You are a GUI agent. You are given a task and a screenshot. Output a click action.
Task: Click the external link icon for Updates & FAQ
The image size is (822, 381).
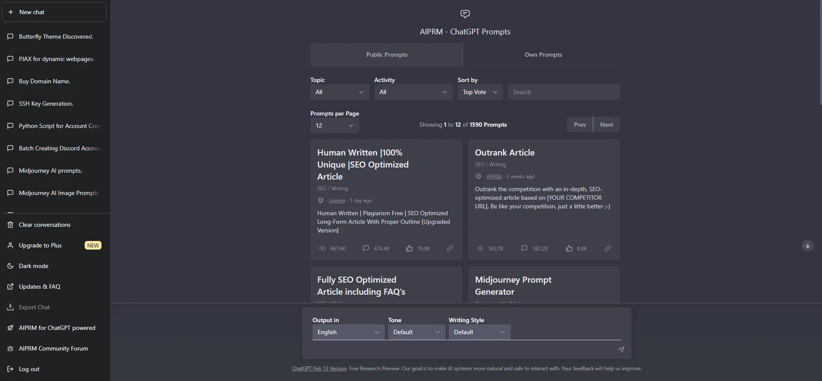click(10, 287)
